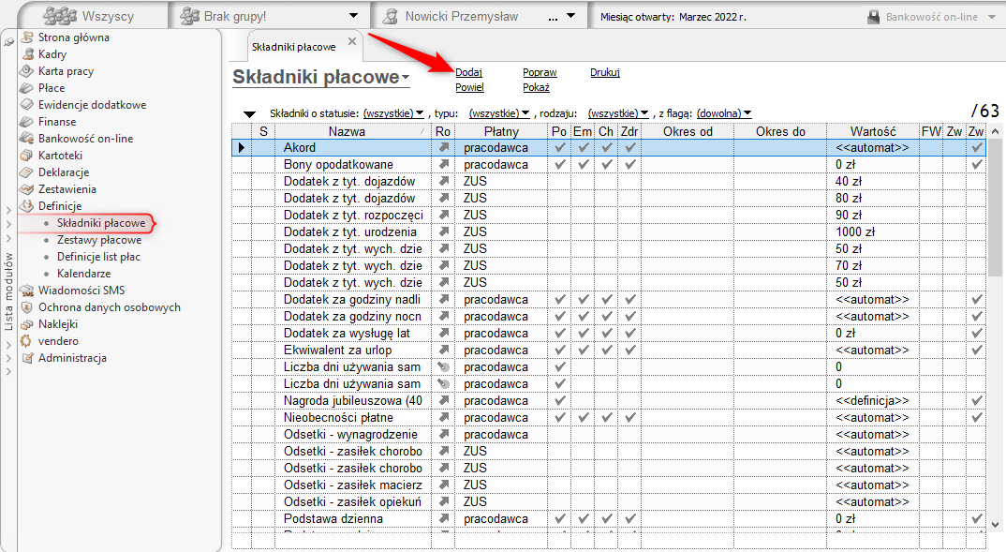The image size is (1006, 552).
Task: Click the Deklaracje module icon
Action: click(27, 172)
